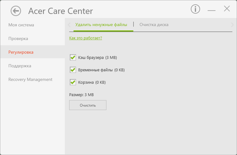Select Регулировка in the sidebar
The image size is (237, 155).
pos(21,52)
